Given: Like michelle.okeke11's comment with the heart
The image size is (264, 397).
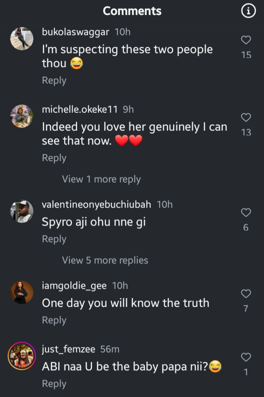Looking at the screenshot, I should [246, 117].
